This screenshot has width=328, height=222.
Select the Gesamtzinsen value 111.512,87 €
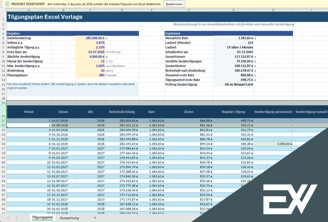233,56
